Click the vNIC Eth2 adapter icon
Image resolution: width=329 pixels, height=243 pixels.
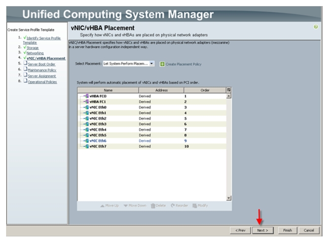pyautogui.click(x=87, y=118)
